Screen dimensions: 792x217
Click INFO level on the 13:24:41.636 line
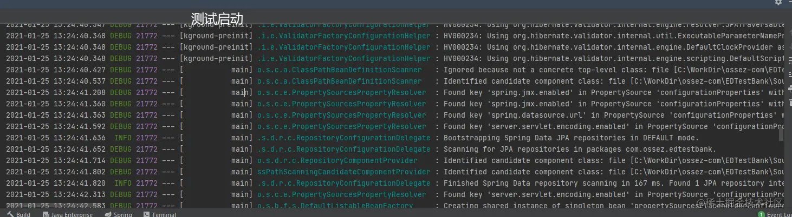pyautogui.click(x=123, y=138)
